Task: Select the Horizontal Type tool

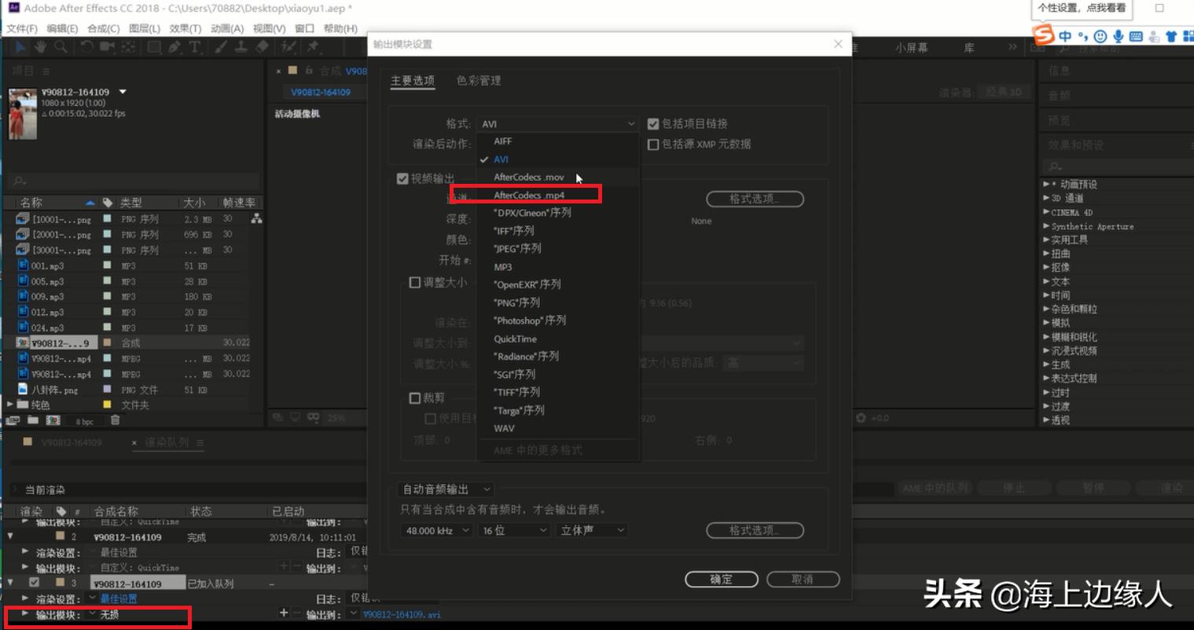Action: 194,48
